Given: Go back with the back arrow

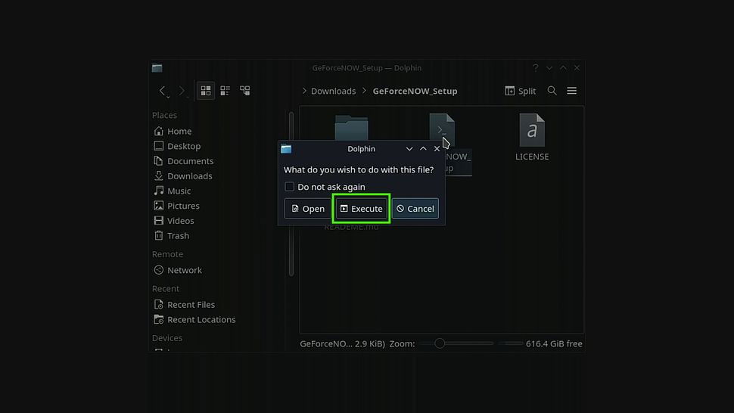Looking at the screenshot, I should [x=163, y=91].
